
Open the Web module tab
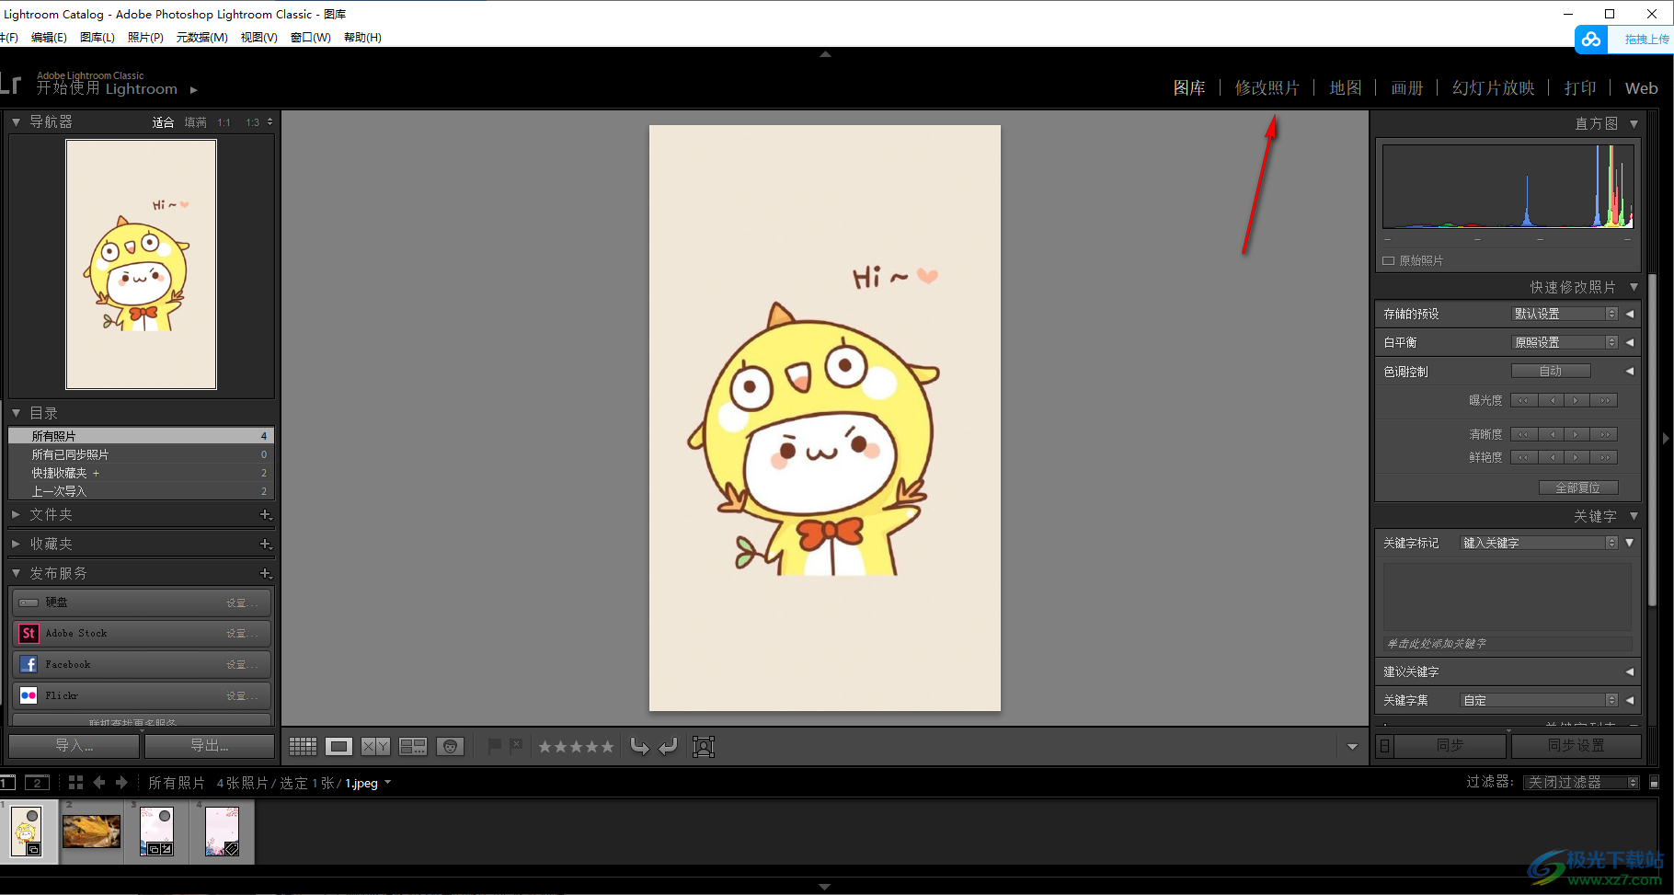[1642, 88]
